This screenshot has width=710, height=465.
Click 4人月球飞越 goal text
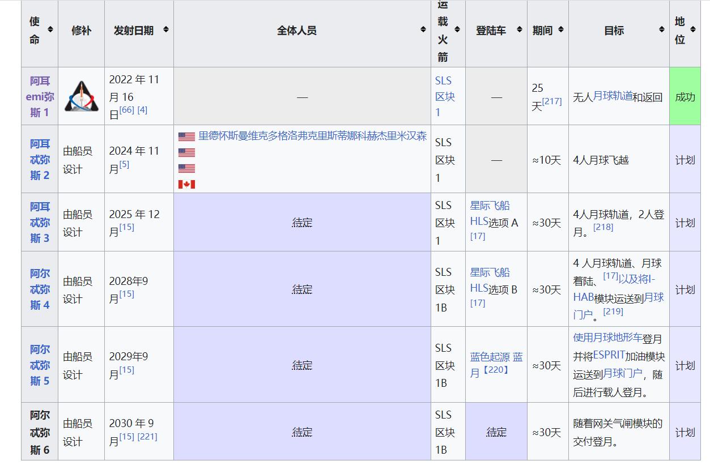601,160
